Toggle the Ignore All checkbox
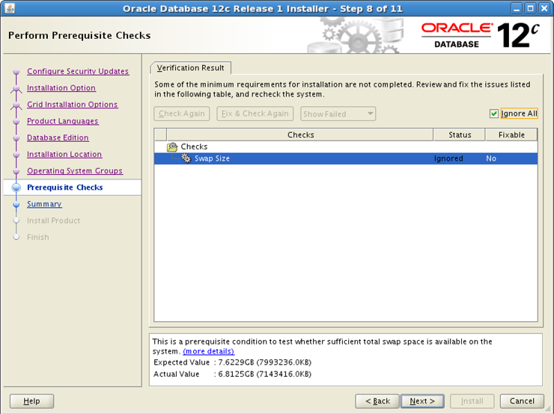554x414 pixels. (494, 114)
